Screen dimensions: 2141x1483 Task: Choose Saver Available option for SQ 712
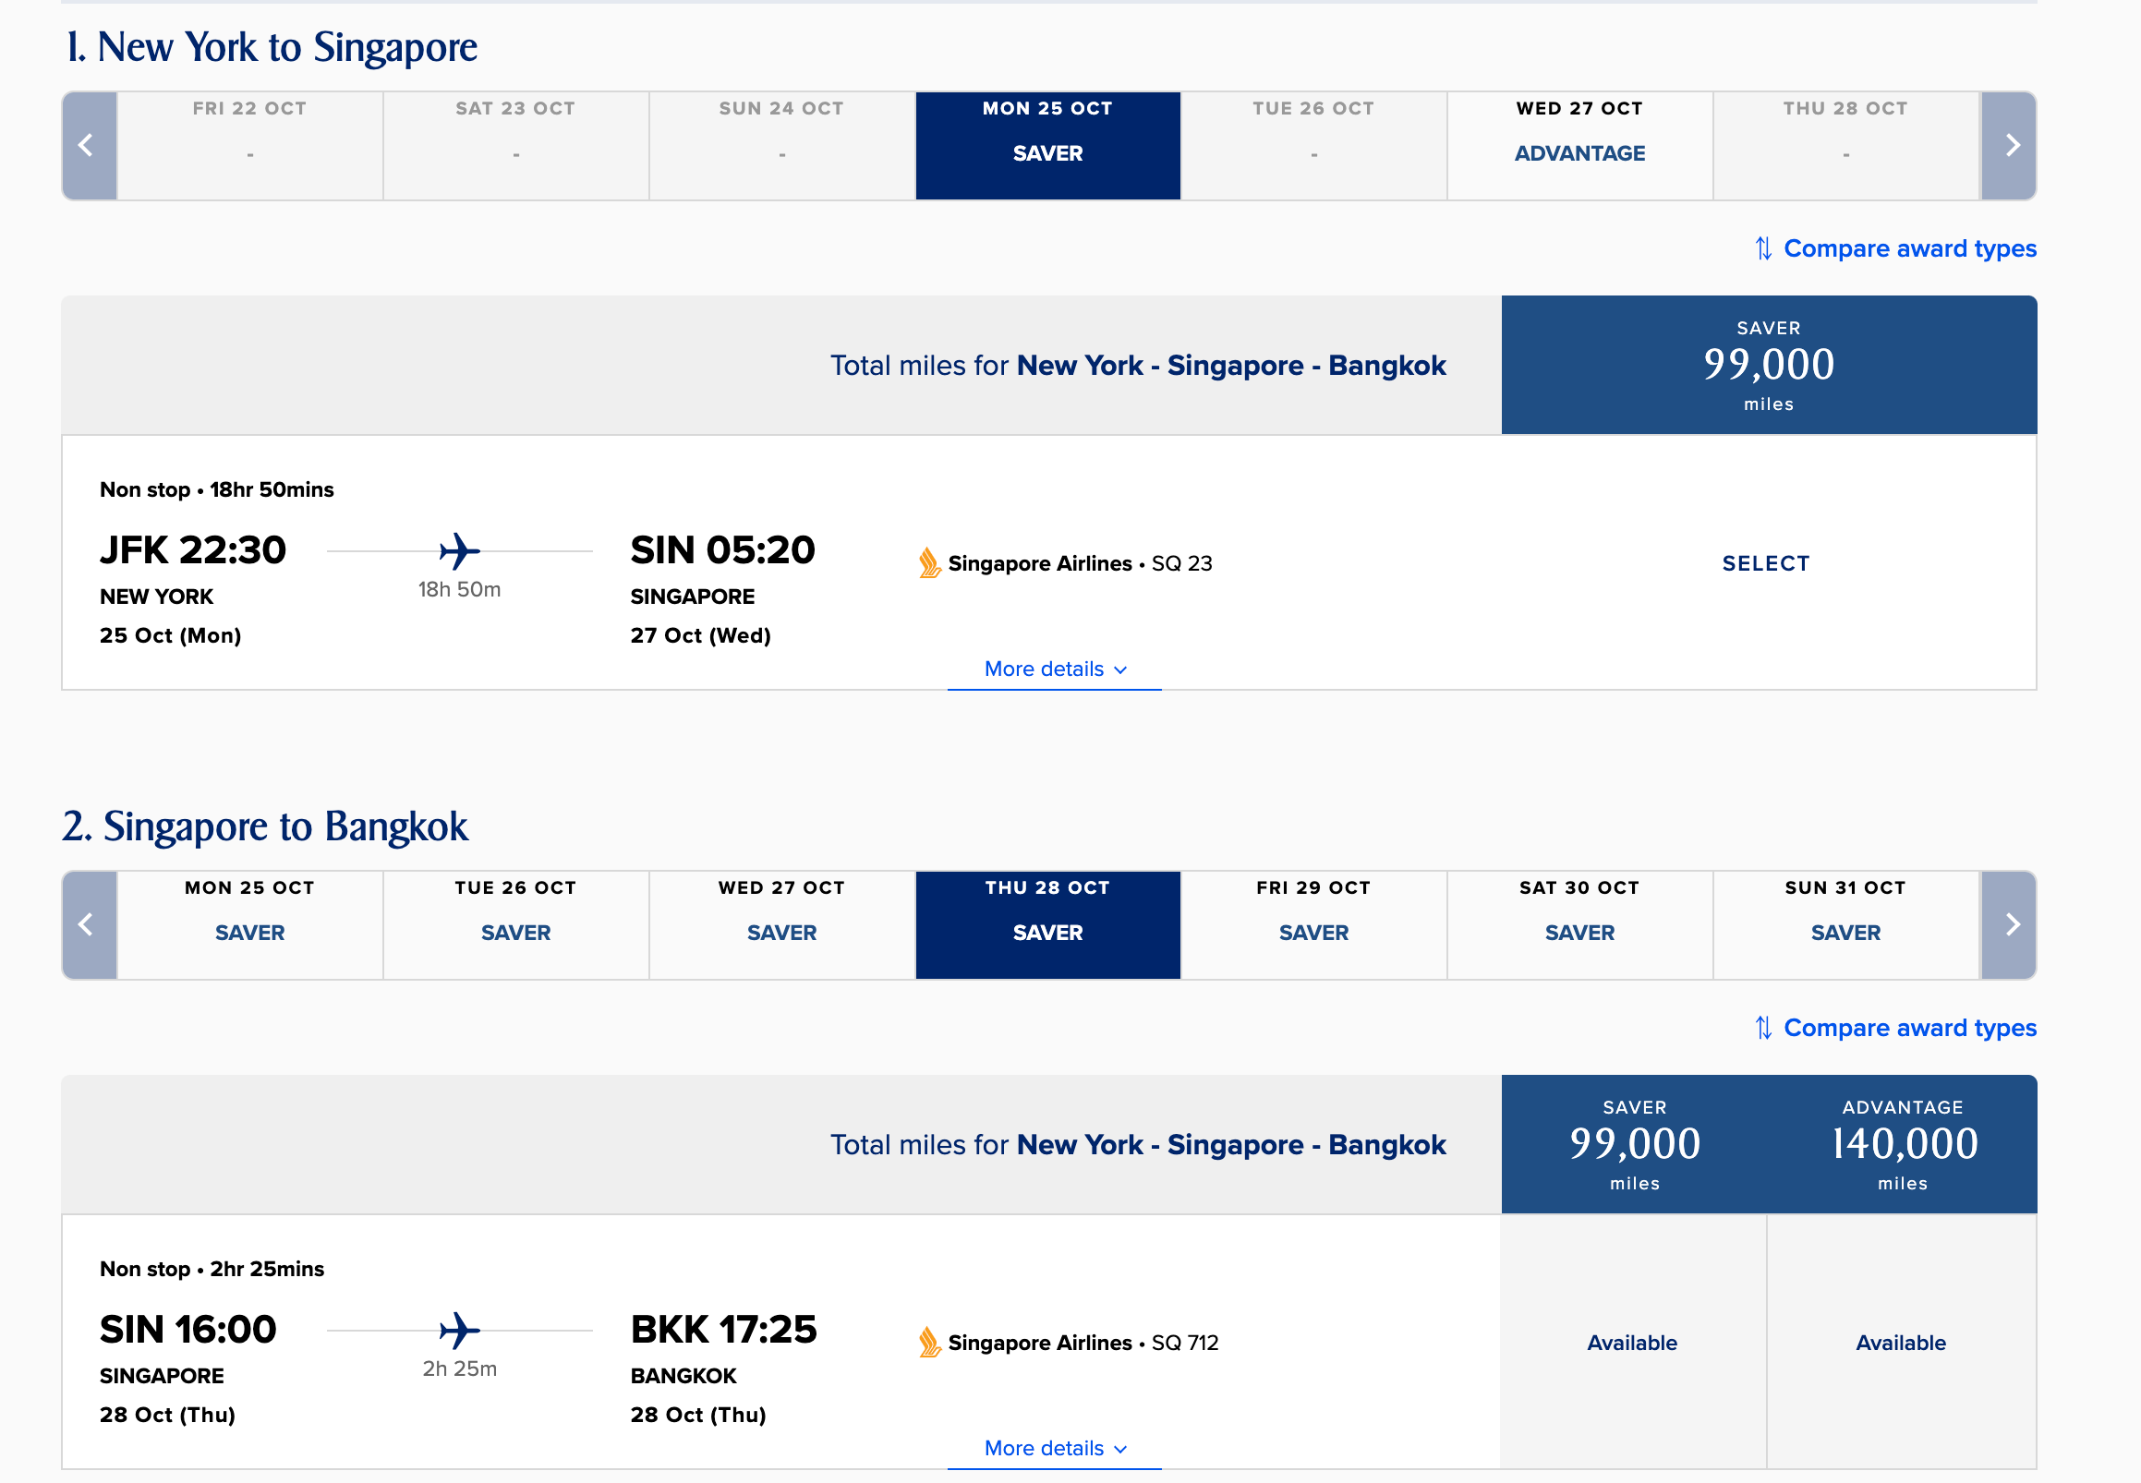point(1632,1343)
